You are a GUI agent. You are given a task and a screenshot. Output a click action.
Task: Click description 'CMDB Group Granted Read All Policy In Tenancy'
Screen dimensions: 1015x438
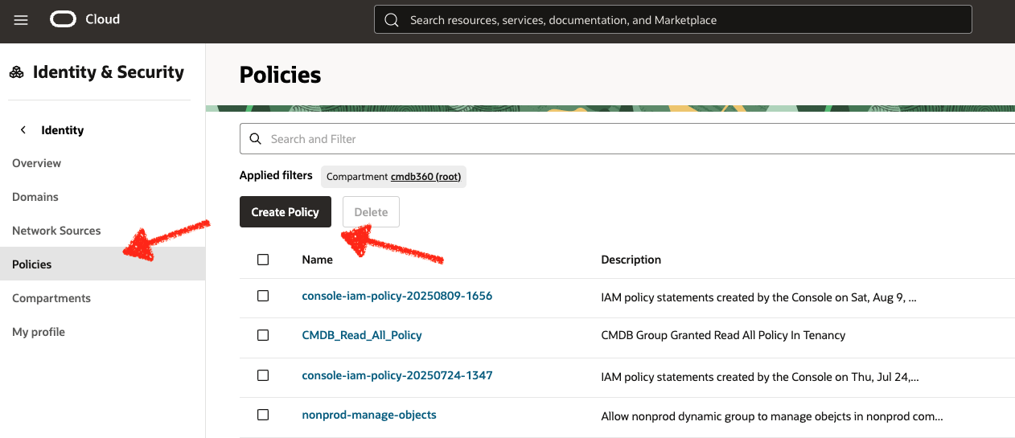coord(723,335)
